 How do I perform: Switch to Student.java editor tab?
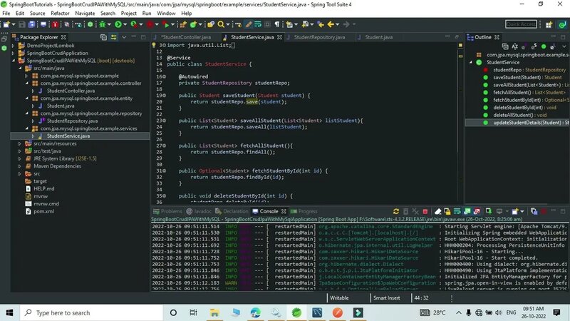[x=378, y=37]
